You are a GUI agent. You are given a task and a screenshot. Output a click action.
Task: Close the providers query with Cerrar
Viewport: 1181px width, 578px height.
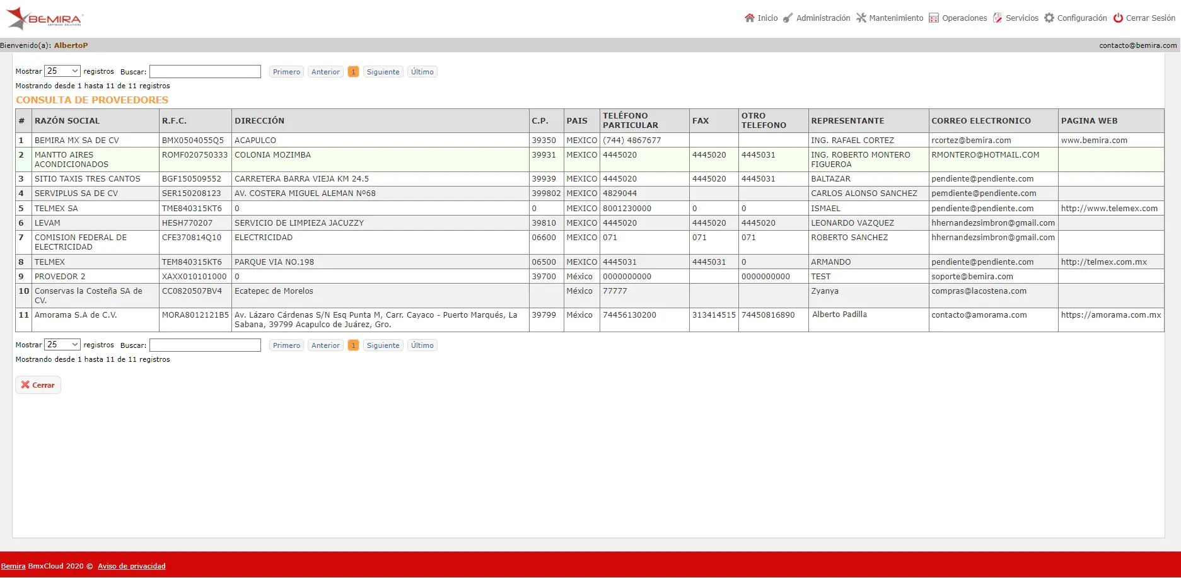[x=38, y=385]
